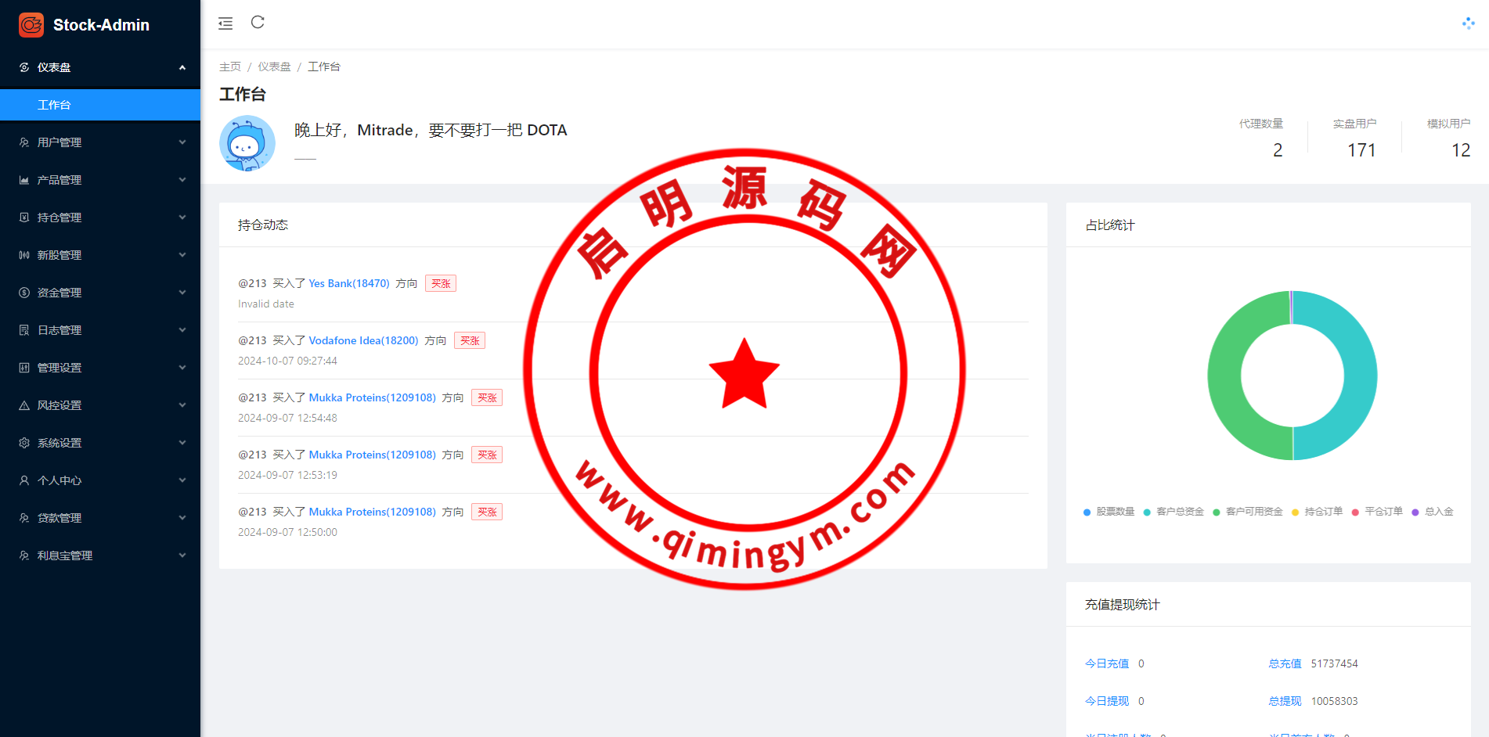The image size is (1489, 737).
Task: Select the 工作台 menu item
Action: 54,105
